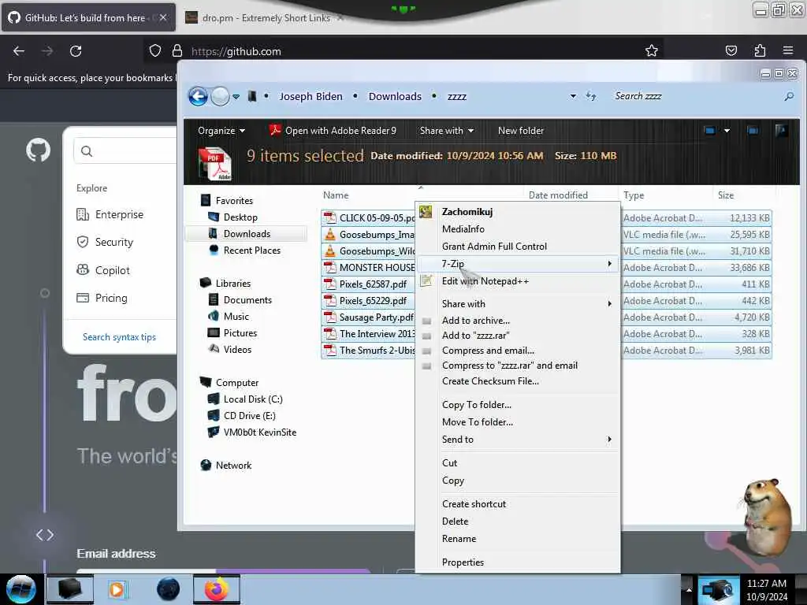Click the Firefox reload button

pyautogui.click(x=76, y=51)
